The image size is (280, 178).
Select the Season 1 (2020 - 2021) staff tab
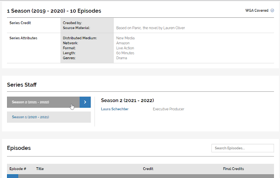49,117
